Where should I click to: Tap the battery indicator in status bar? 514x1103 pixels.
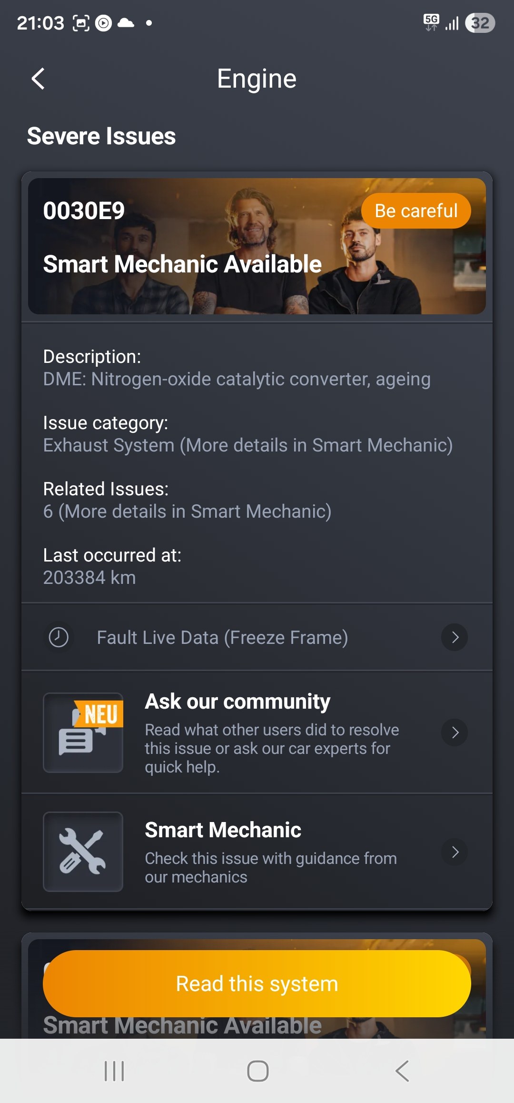pos(480,23)
